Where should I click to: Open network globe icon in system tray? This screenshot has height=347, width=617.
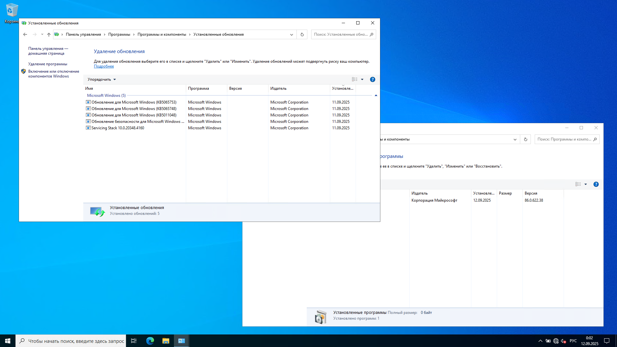coord(556,341)
